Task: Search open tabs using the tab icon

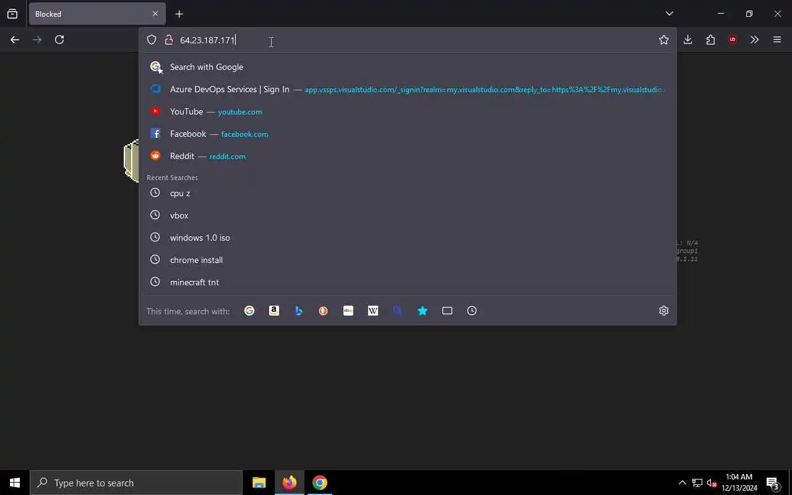Action: (x=447, y=311)
